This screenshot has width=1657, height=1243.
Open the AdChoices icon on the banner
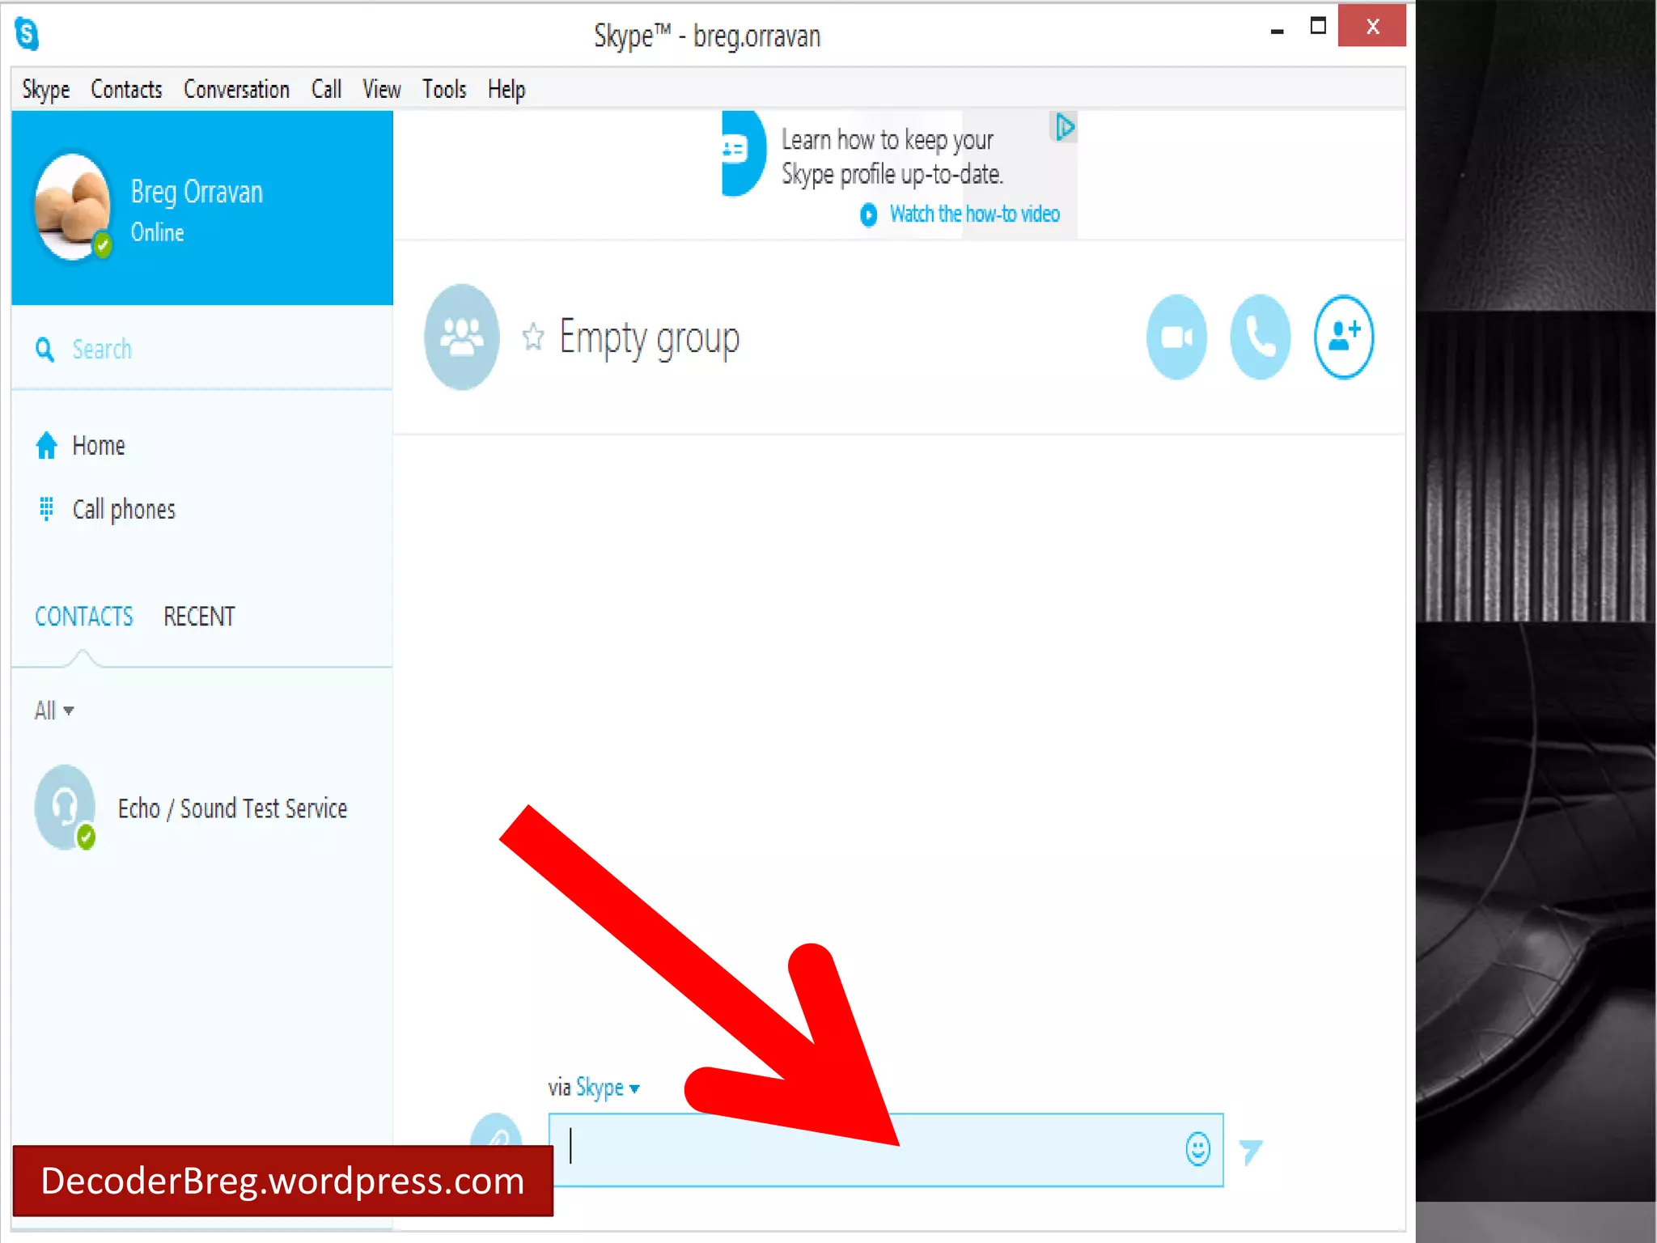pyautogui.click(x=1064, y=127)
